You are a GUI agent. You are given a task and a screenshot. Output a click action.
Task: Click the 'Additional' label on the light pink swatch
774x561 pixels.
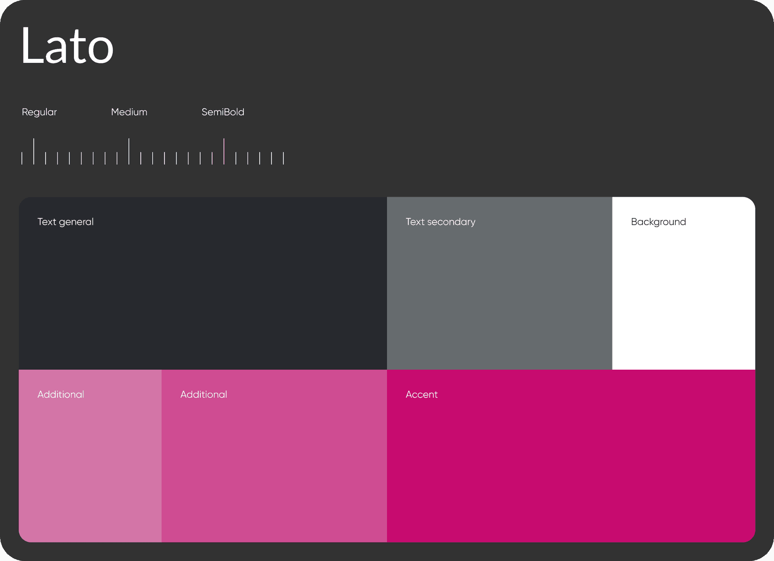(61, 394)
